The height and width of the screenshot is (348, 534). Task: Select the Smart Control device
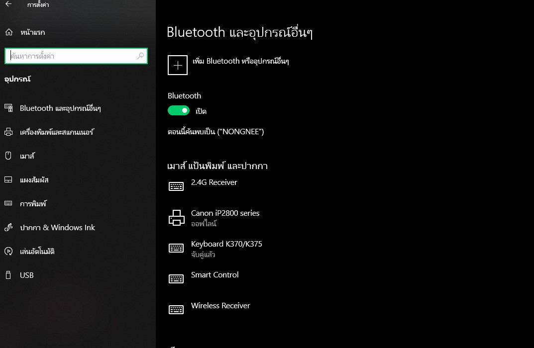(x=214, y=275)
